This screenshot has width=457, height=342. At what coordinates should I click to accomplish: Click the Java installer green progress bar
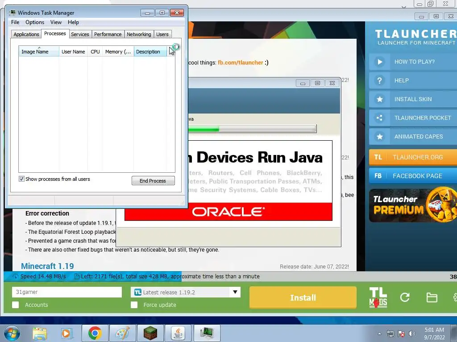(x=252, y=129)
